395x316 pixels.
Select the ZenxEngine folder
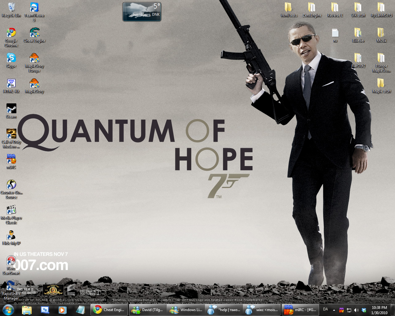(x=312, y=10)
